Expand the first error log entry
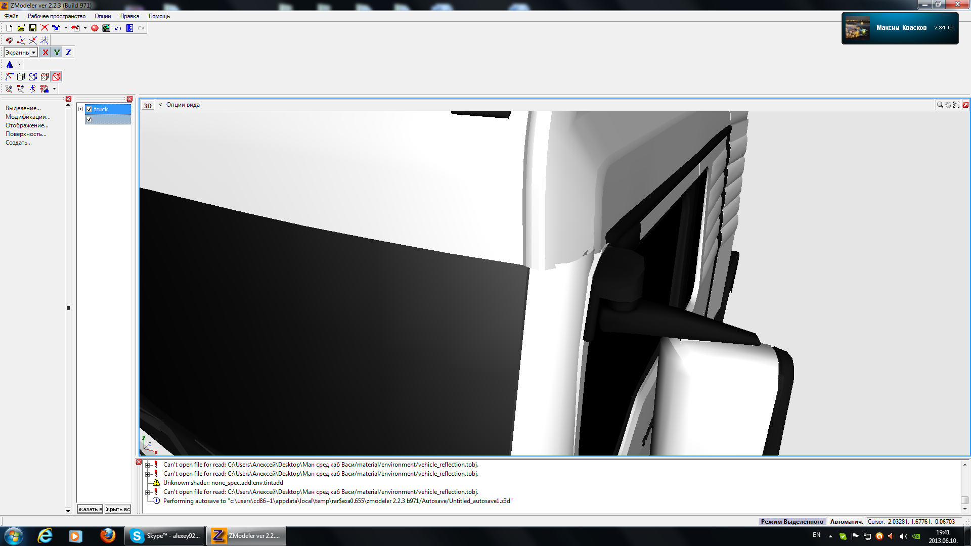Image resolution: width=971 pixels, height=546 pixels. pyautogui.click(x=147, y=465)
